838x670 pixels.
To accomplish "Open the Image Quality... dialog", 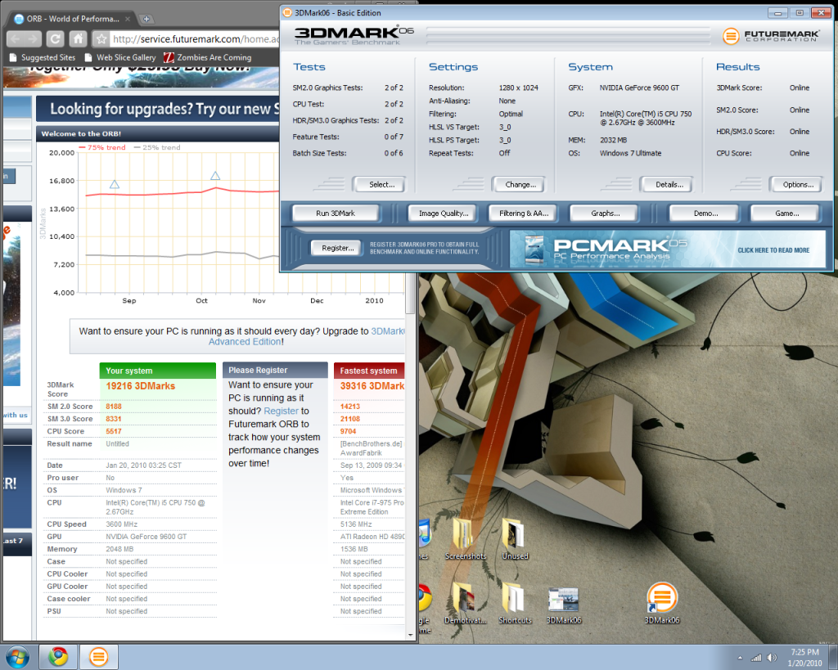I will [444, 214].
